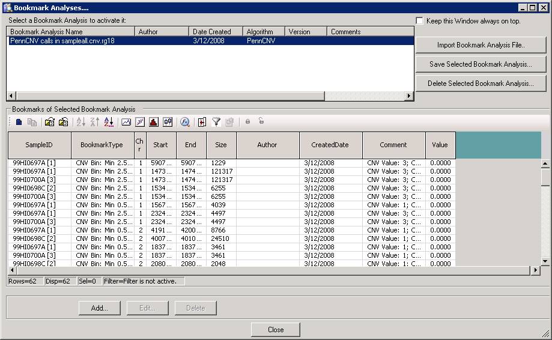Screen dimensions: 552x340
Task: Click the Chr column header
Action: [140, 145]
